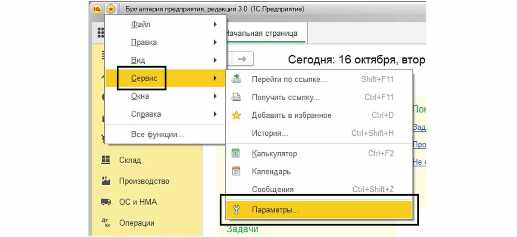This screenshot has width=517, height=237.
Task: Click the star Add to favorites icon
Action: 237,115
